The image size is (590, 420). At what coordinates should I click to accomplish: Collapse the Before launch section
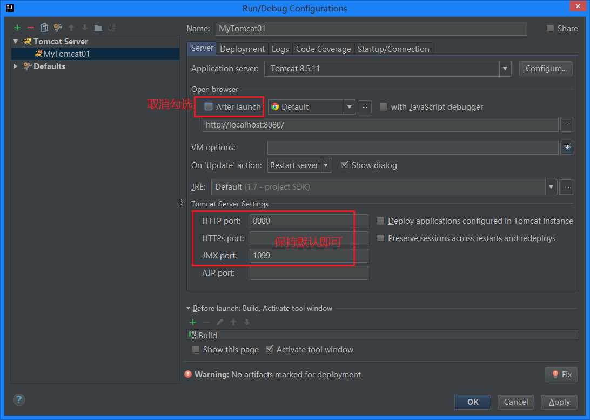click(188, 308)
